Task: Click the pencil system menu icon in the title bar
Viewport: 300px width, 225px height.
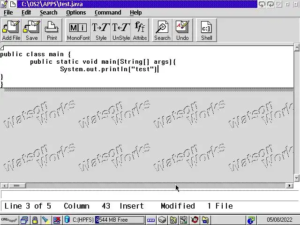Action: (x=4, y=4)
